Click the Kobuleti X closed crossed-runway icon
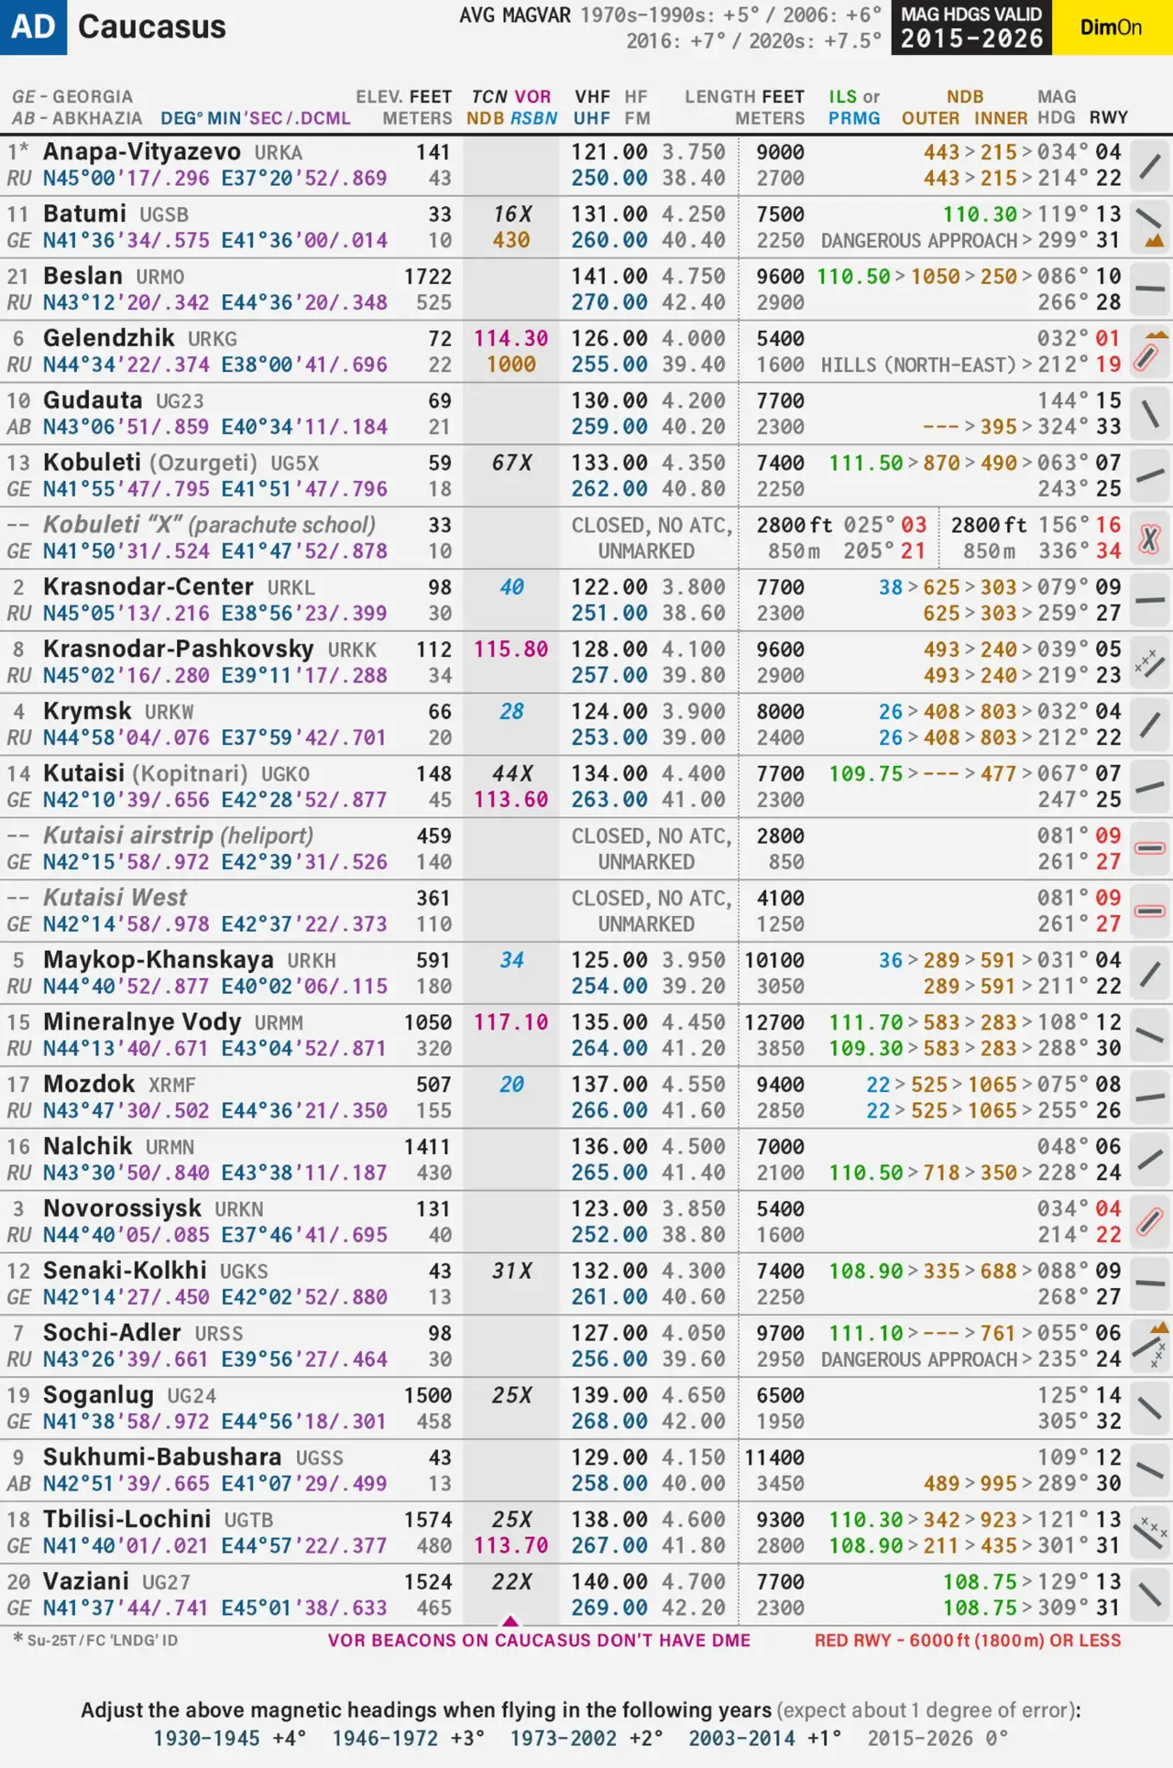This screenshot has width=1173, height=1768. click(1149, 539)
